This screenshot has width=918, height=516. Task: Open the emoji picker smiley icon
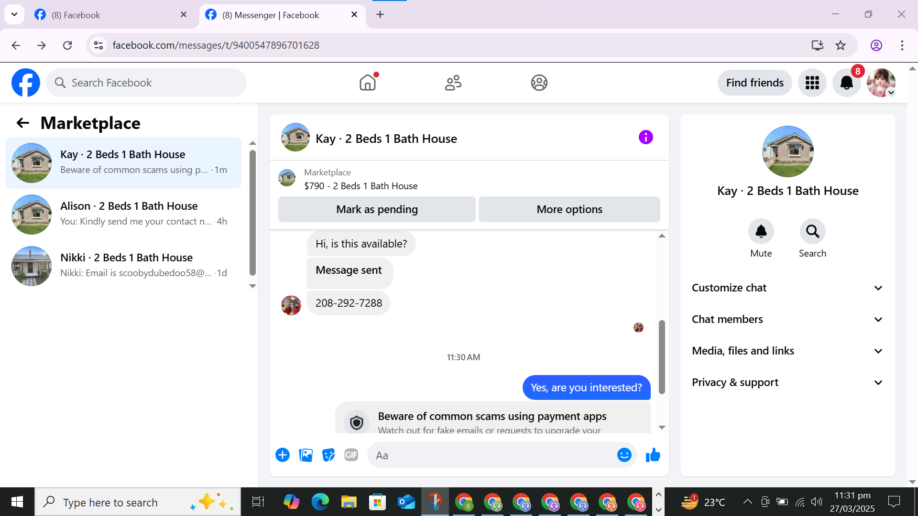tap(624, 455)
